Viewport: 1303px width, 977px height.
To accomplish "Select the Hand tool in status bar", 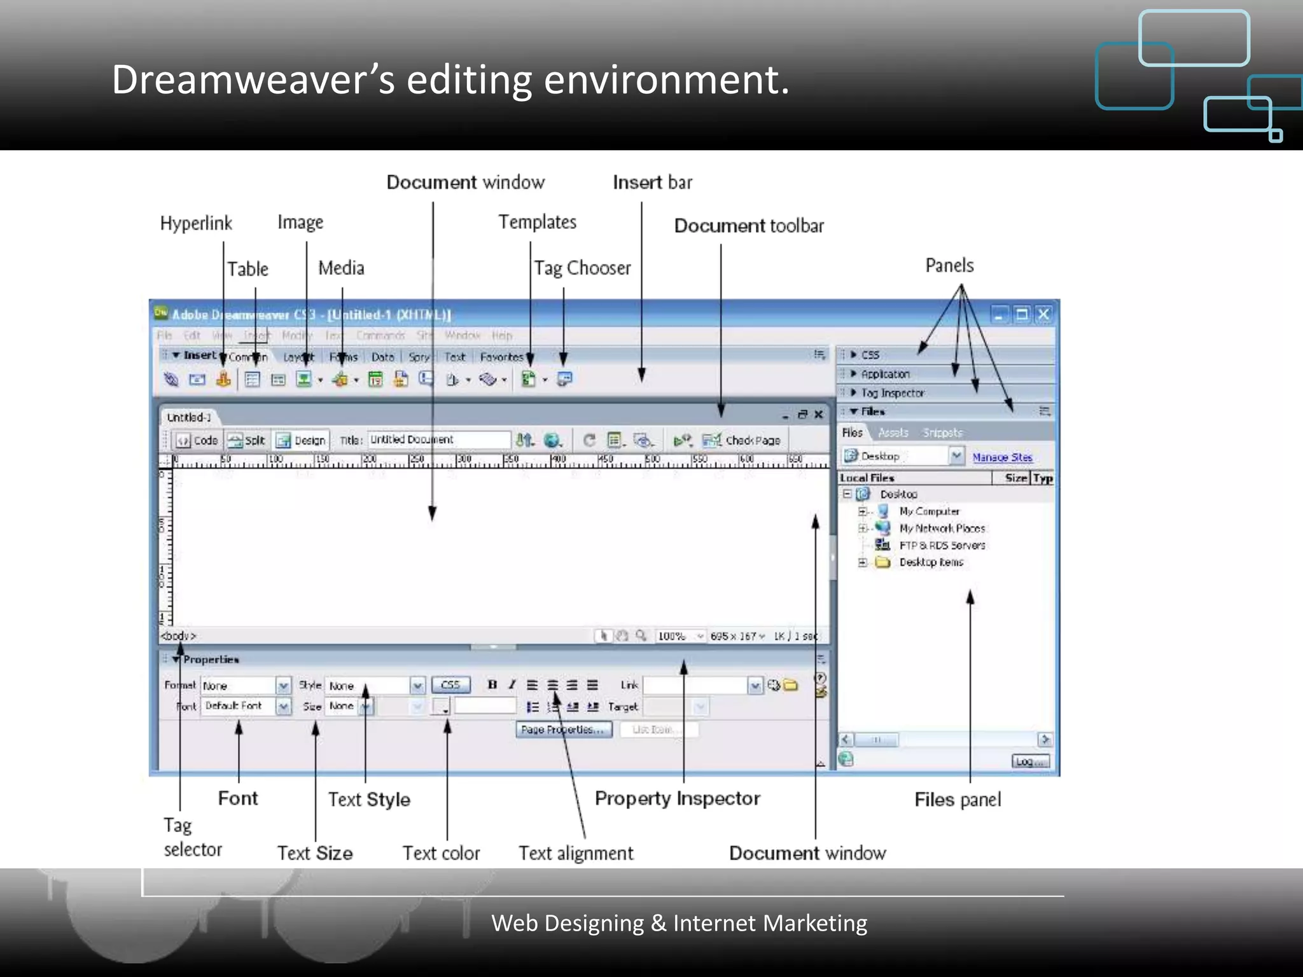I will tap(622, 635).
